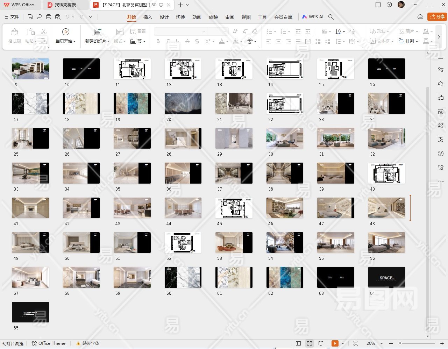The width and height of the screenshot is (448, 349).
Task: Open the WPS AI assistant
Action: [313, 17]
